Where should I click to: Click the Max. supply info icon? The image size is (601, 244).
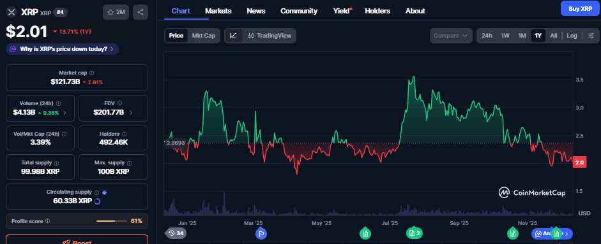[130, 163]
